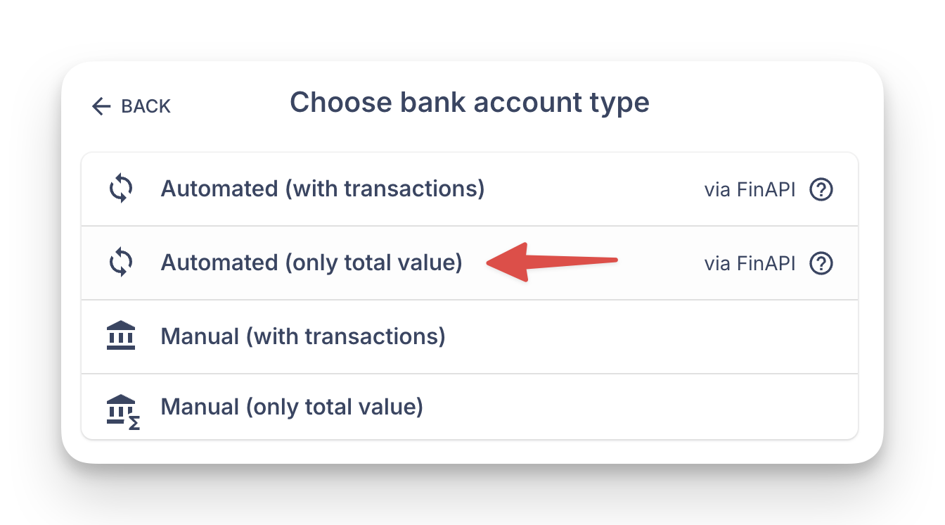Image resolution: width=945 pixels, height=525 pixels.
Task: Click the "Choose bank account type" heading
Action: [x=469, y=103]
